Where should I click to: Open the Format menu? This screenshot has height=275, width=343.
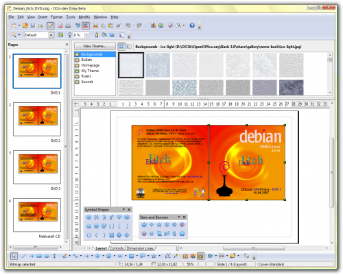pos(56,17)
